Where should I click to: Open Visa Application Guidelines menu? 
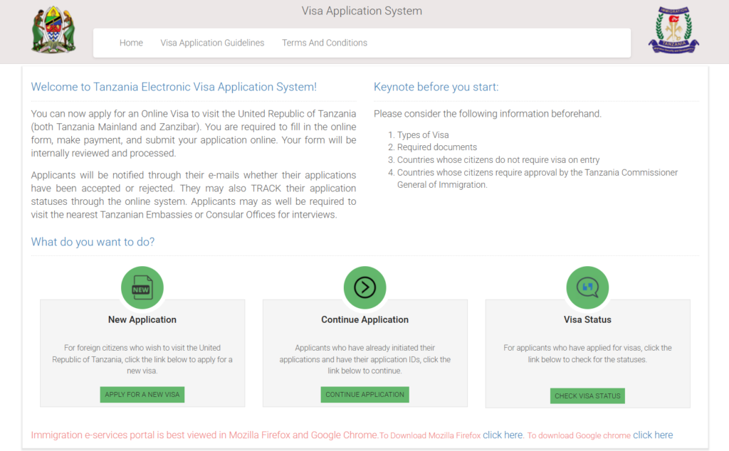pyautogui.click(x=212, y=43)
